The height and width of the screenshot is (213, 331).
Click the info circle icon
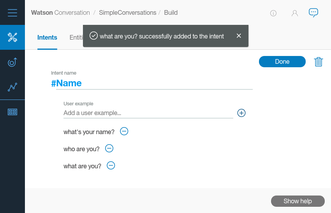[x=273, y=13]
